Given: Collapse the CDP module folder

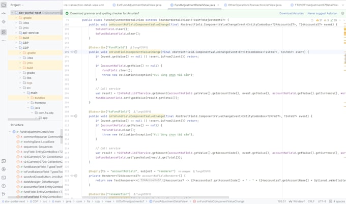Looking at the screenshot, I should click(16, 48).
